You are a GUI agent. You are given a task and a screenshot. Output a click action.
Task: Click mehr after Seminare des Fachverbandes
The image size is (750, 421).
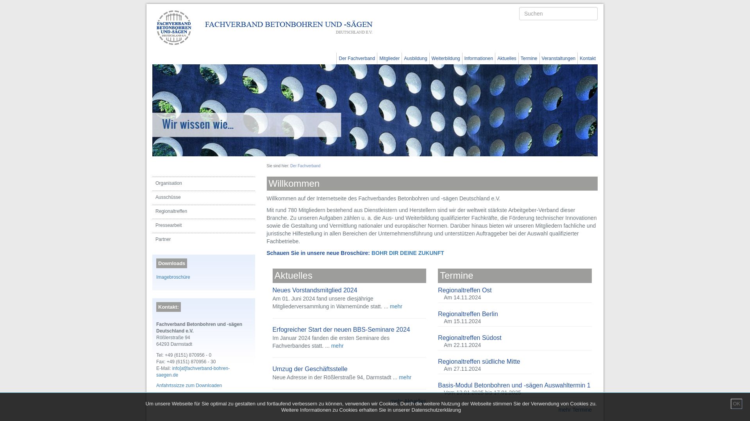click(337, 346)
